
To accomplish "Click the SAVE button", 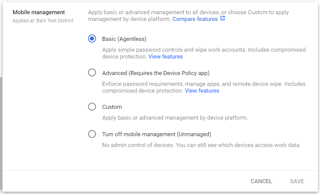I will click(297, 181).
